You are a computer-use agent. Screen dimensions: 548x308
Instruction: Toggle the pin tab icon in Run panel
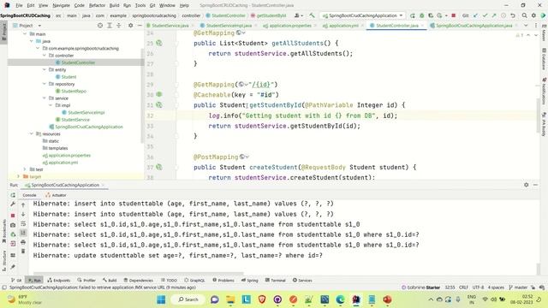(13, 267)
